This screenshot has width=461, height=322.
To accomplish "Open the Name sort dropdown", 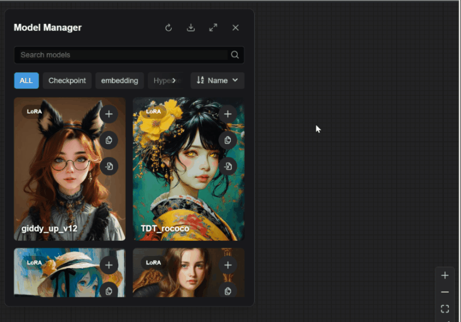I will point(217,80).
